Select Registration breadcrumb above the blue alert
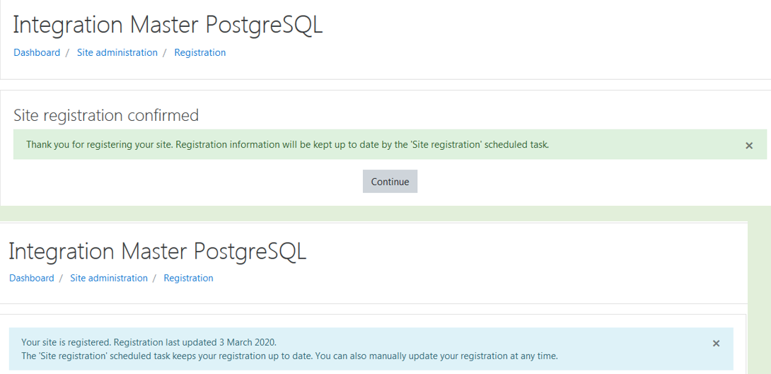Viewport: 771px width, 374px height. click(x=188, y=278)
